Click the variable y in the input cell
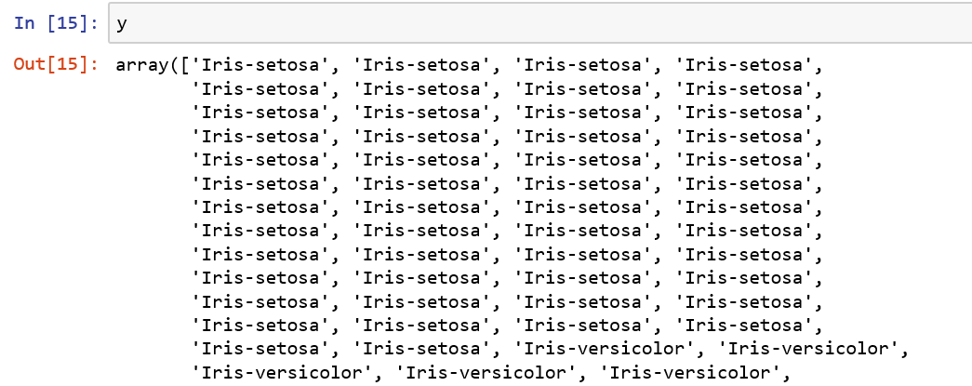The image size is (972, 386). [122, 23]
